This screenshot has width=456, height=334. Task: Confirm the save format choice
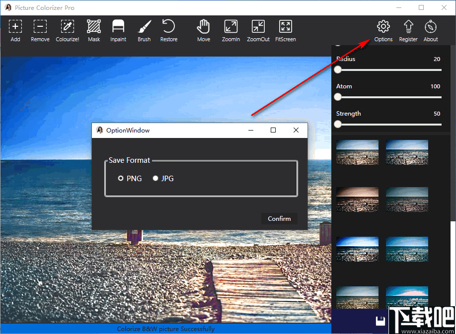[x=279, y=218]
